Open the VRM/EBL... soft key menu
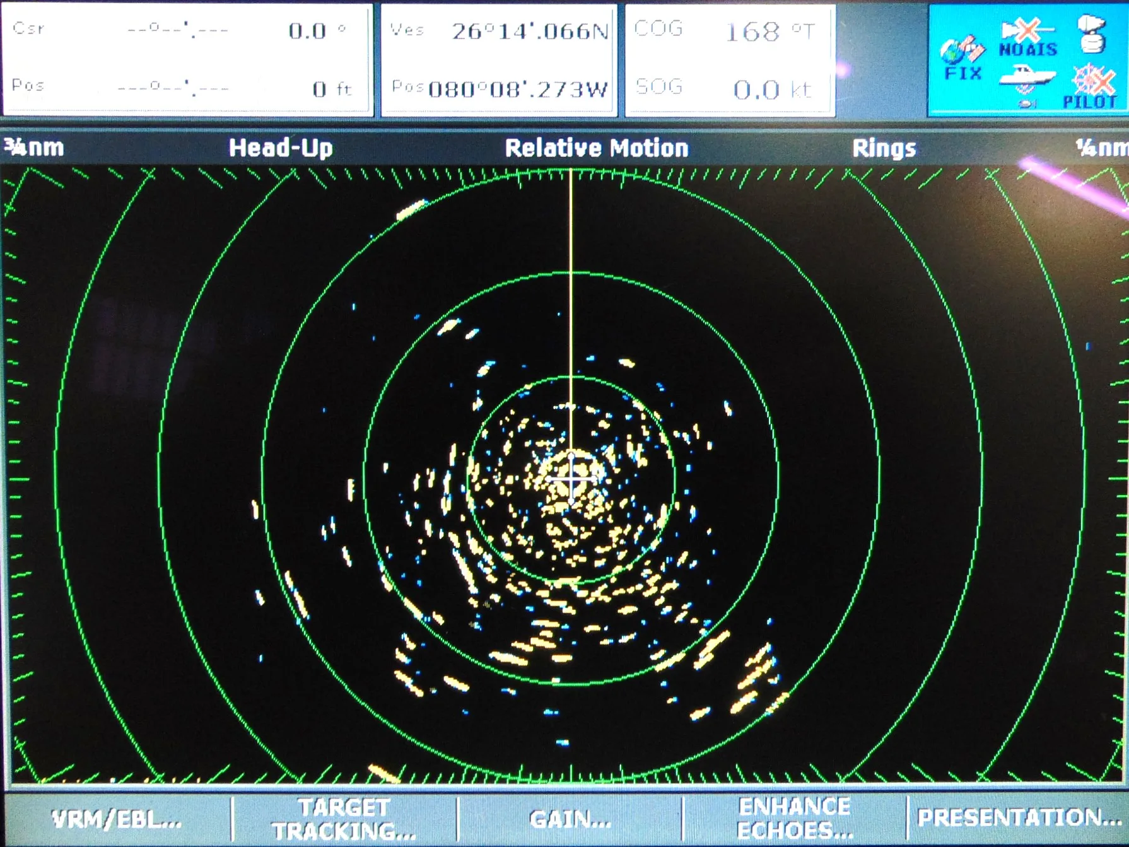1129x847 pixels. click(x=117, y=819)
